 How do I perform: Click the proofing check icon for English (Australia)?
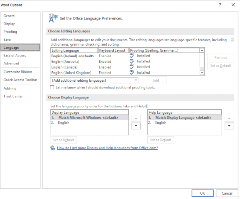[x=132, y=61]
